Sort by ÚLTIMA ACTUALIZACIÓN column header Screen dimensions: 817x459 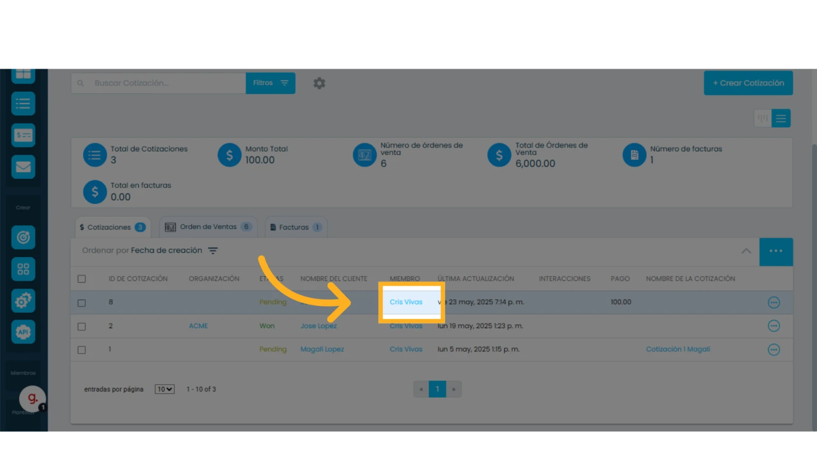(476, 279)
